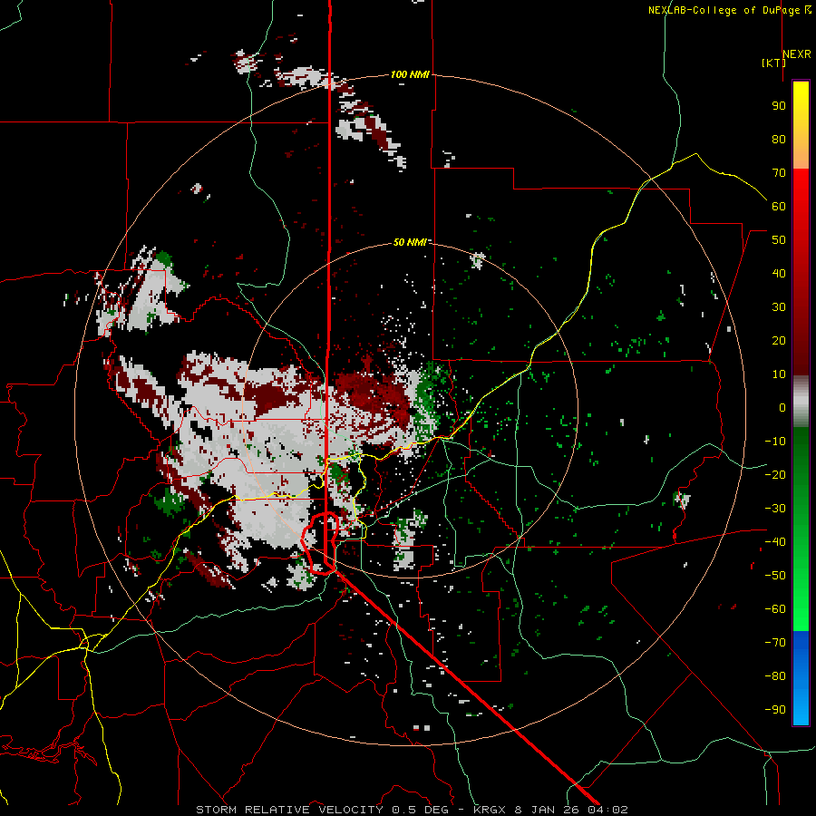Click the "100 NMI" range ring label

click(x=410, y=75)
